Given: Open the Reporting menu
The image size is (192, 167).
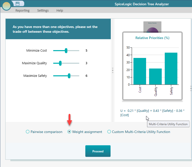Looking at the screenshot, I should (22, 11).
